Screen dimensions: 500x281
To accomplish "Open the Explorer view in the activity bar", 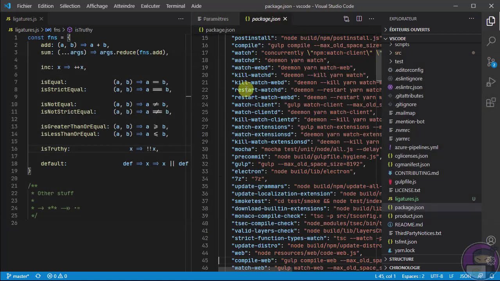I will pos(491,21).
